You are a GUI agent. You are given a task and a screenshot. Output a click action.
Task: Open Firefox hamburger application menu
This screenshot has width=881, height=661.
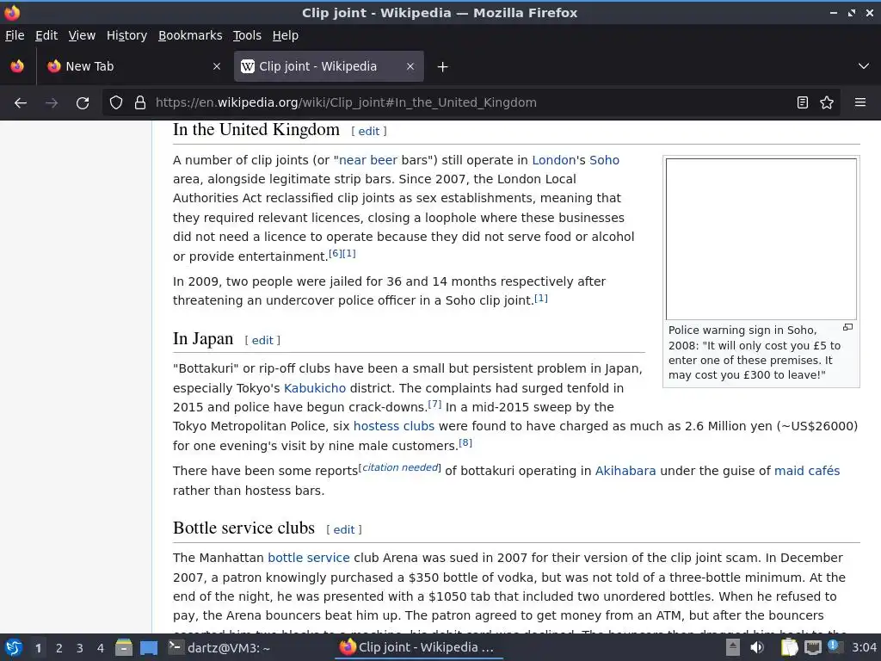pyautogui.click(x=859, y=103)
